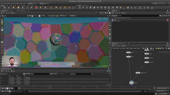Select the Stitch shelf tool
The height and width of the screenshot is (95, 170).
pyautogui.click(x=109, y=8)
